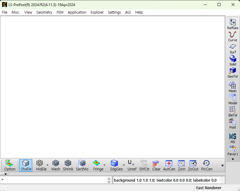The height and width of the screenshot is (191, 240).
Task: Toggle ShaEle shaded element view
Action: 26,165
